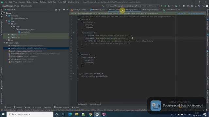Image resolution: width=209 pixels, height=117 pixels.
Task: Open the Terminal tool window
Action: pyautogui.click(x=18, y=107)
